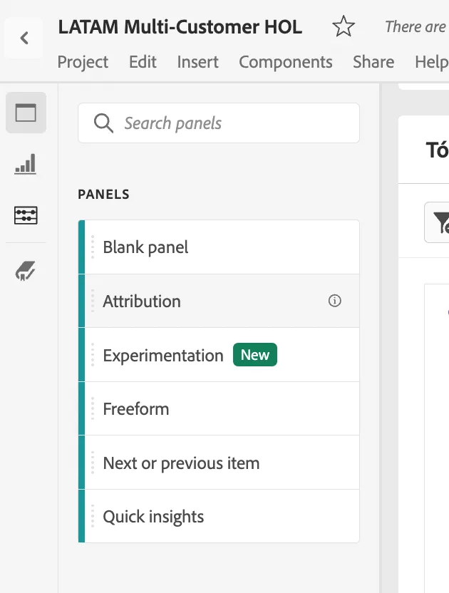Select the Next or previous item panel
The image size is (449, 593).
[x=219, y=463]
